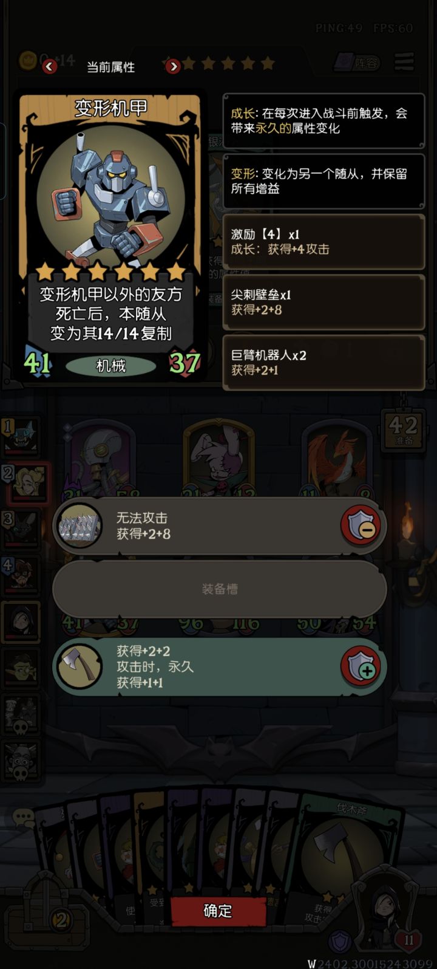This screenshot has height=969, width=437.
Task: Click the right arrow beside 当前属性
Action: [173, 66]
